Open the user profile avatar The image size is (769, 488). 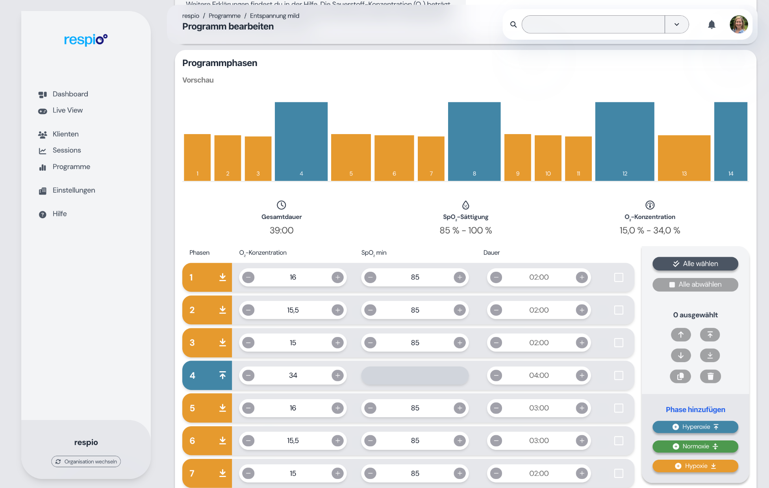point(739,24)
